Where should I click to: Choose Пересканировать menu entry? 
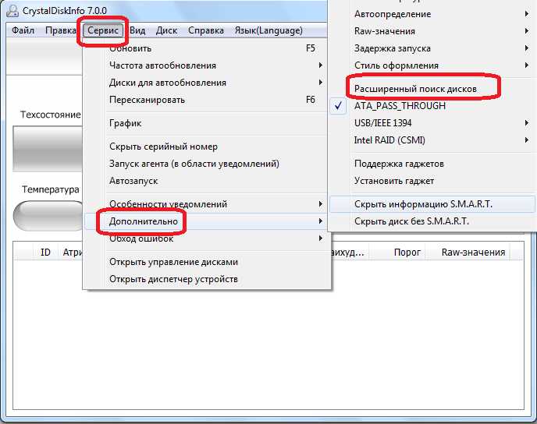click(207, 100)
